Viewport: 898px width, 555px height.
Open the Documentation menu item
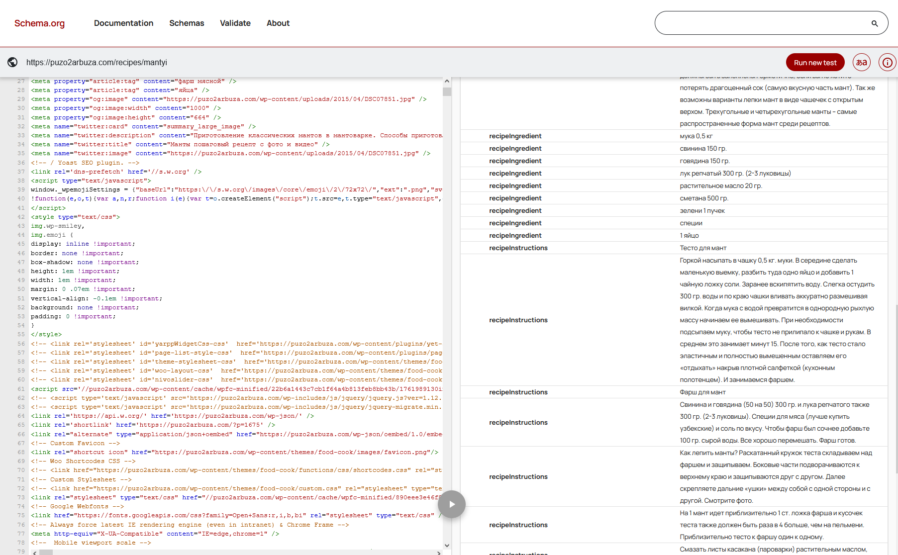point(123,23)
